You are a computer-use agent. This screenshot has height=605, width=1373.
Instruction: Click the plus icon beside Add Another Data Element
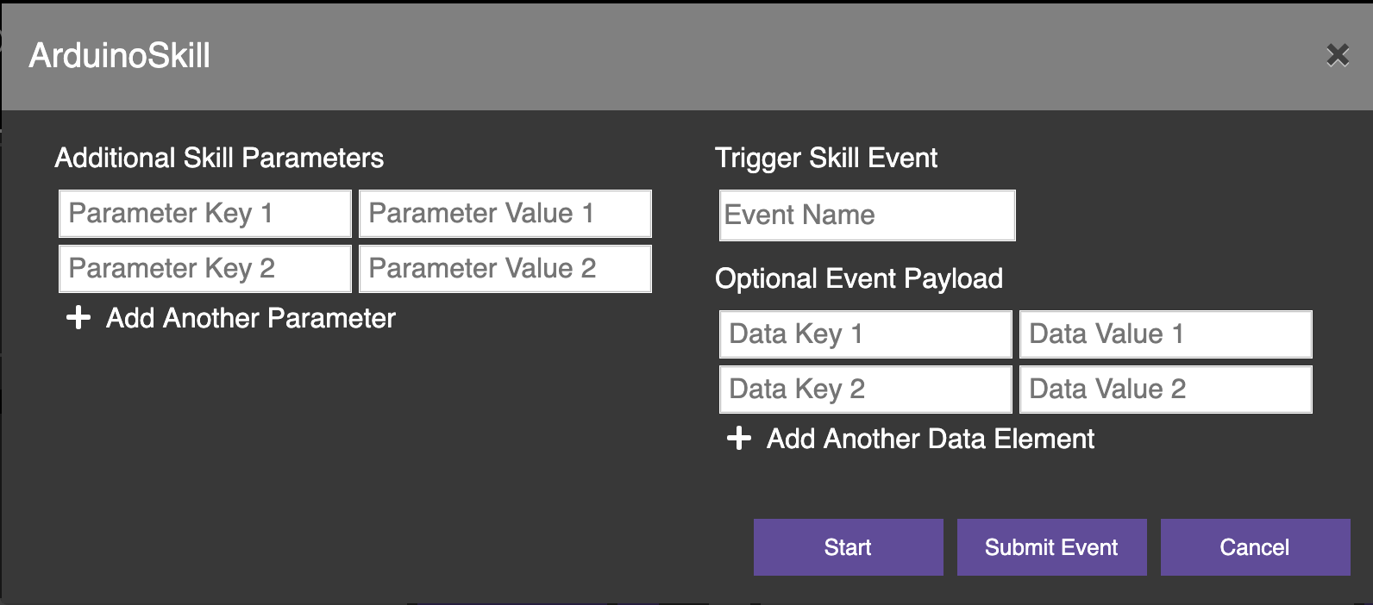coord(739,439)
